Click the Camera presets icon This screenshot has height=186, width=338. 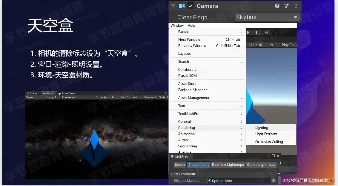286,5
